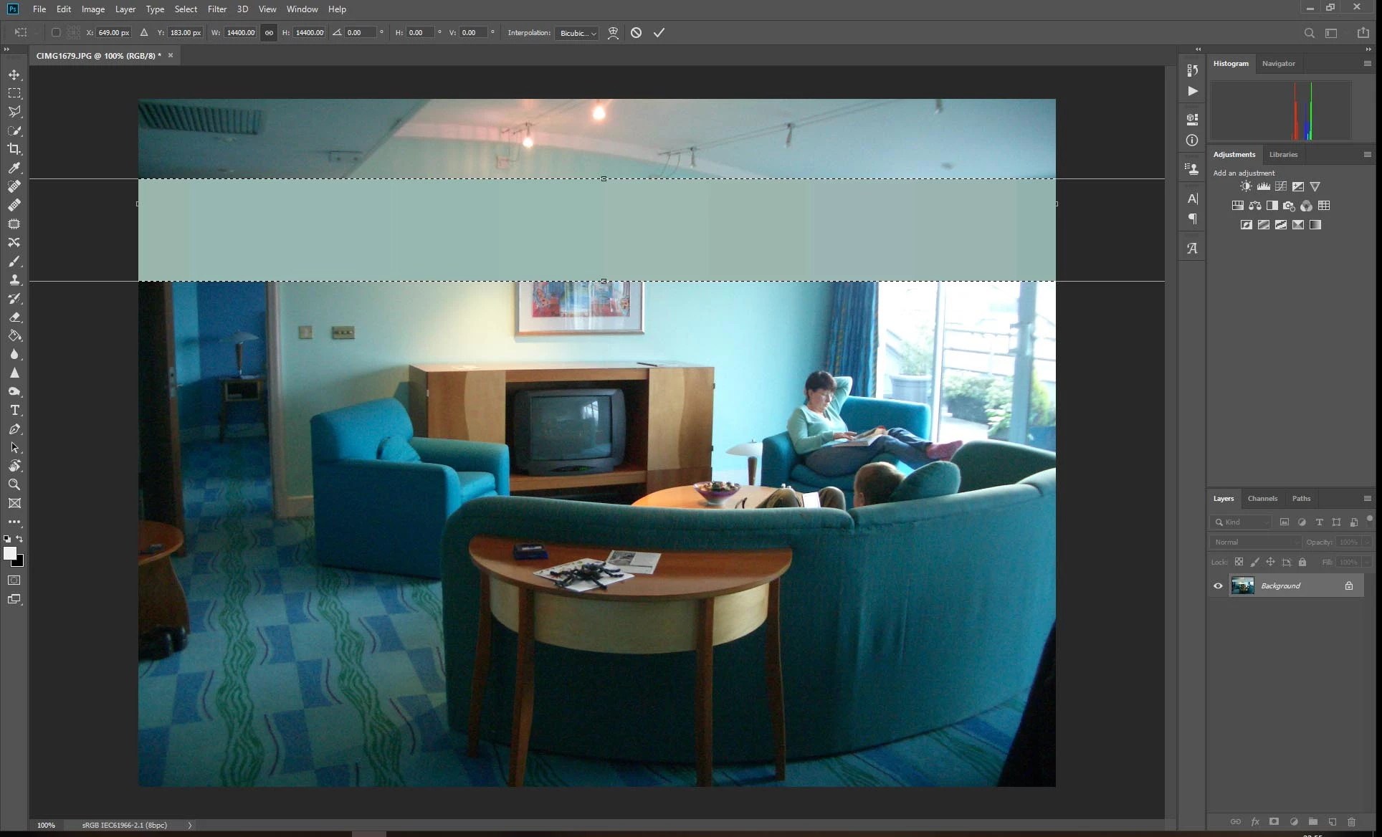Select the Zoom tool
This screenshot has height=837, width=1382.
[14, 485]
